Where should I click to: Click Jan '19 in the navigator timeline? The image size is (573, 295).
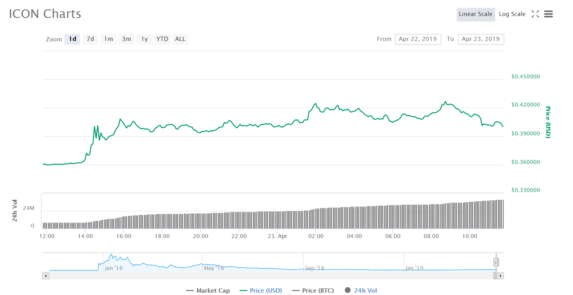pos(415,268)
